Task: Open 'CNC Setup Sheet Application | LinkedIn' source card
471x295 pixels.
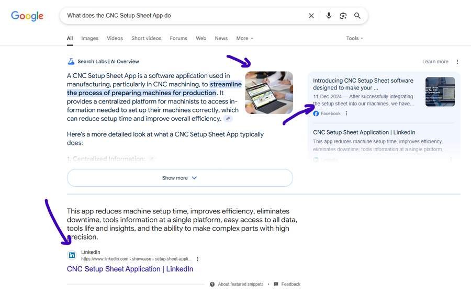Action: tap(364, 132)
